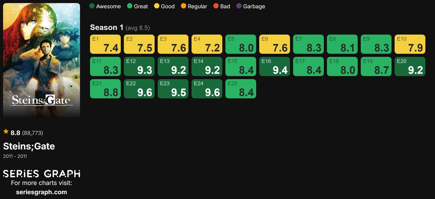
Task: Click the Garbage legend label
Action: 254,6
